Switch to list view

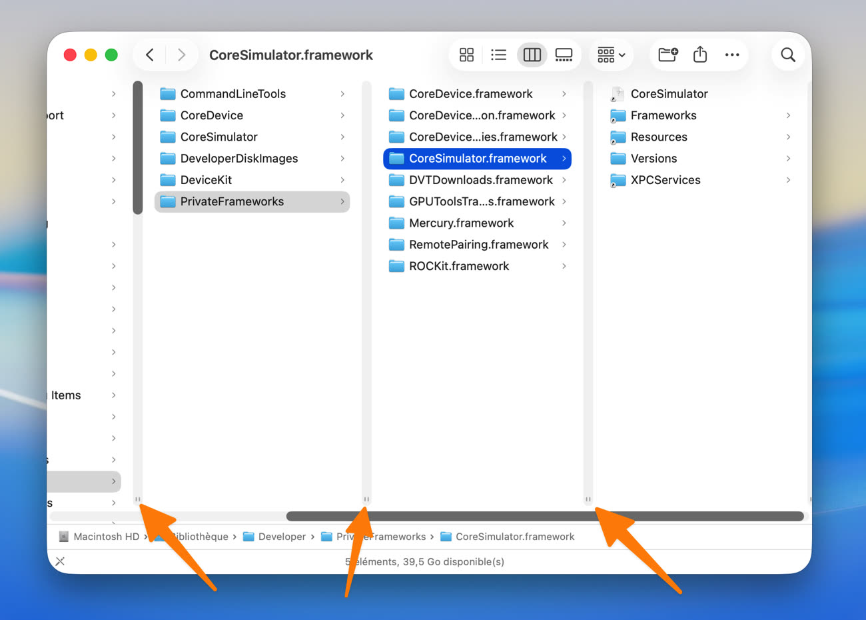(x=498, y=55)
